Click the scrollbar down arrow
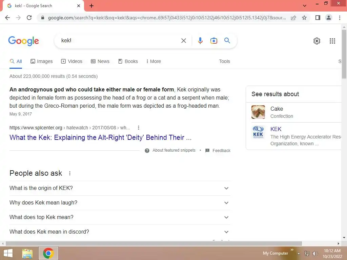 point(344,238)
